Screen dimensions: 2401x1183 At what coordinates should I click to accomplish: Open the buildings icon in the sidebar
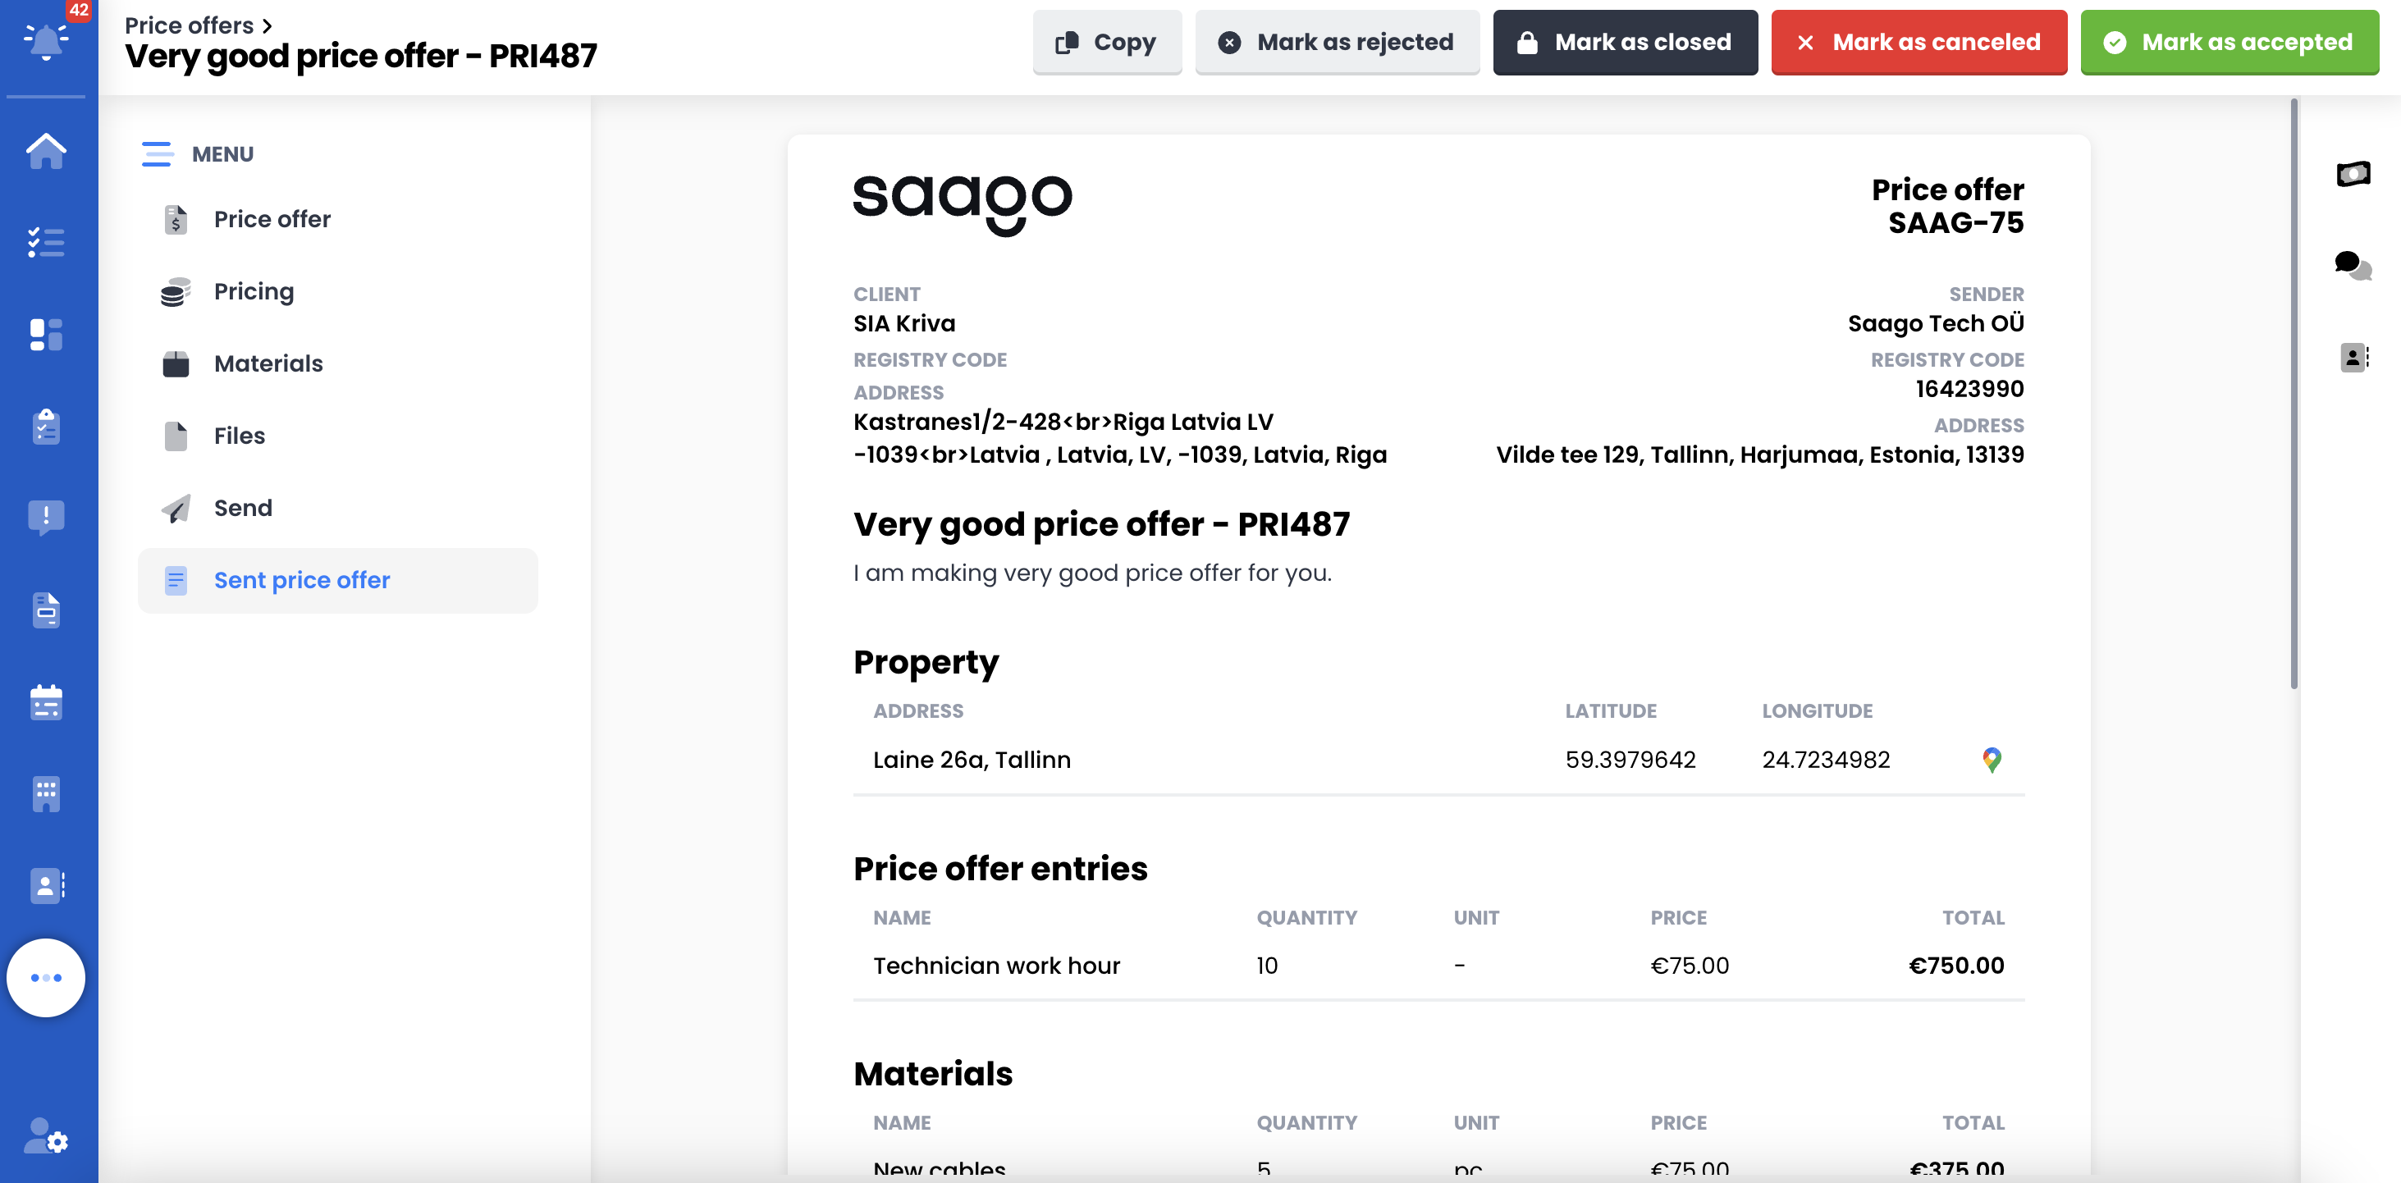[x=47, y=793]
